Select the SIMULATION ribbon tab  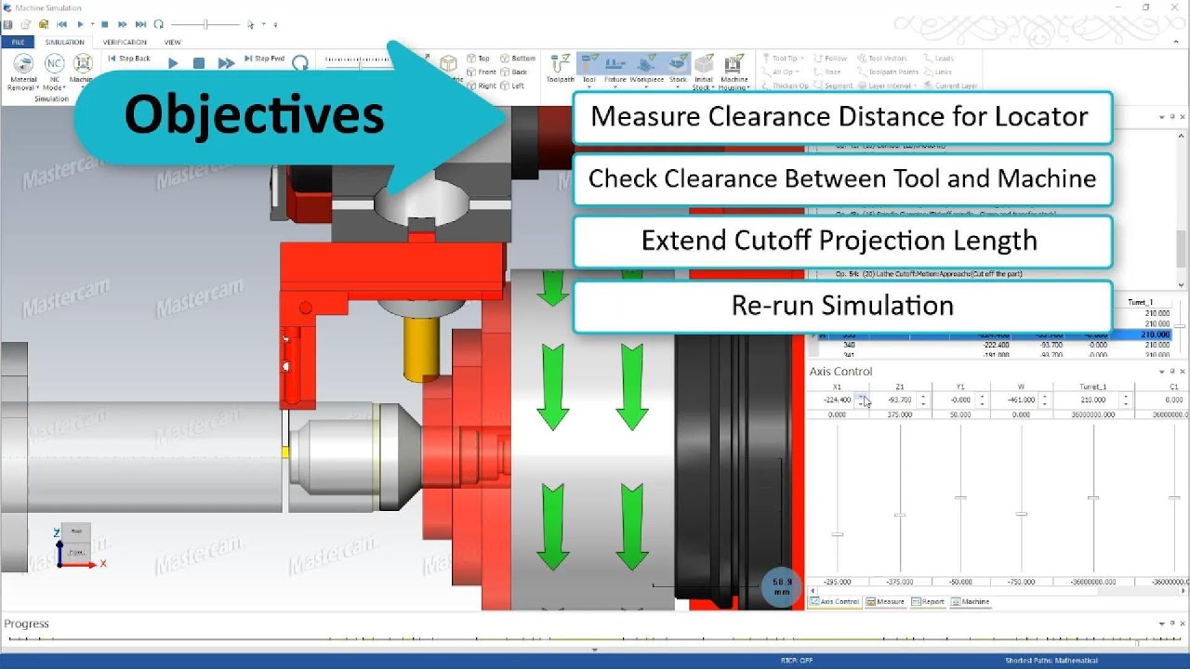click(64, 42)
